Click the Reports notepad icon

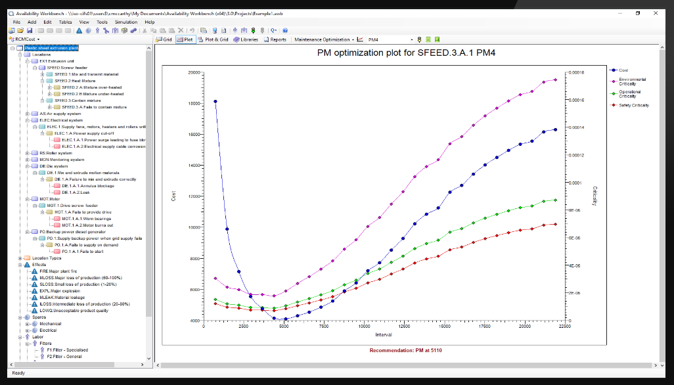[276, 39]
